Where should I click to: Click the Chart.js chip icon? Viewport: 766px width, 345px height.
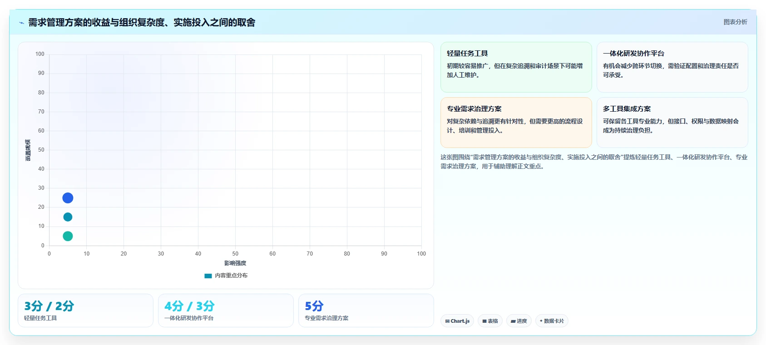(447, 321)
